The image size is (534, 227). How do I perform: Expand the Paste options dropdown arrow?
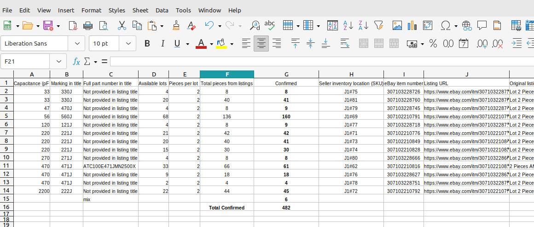tap(162, 26)
